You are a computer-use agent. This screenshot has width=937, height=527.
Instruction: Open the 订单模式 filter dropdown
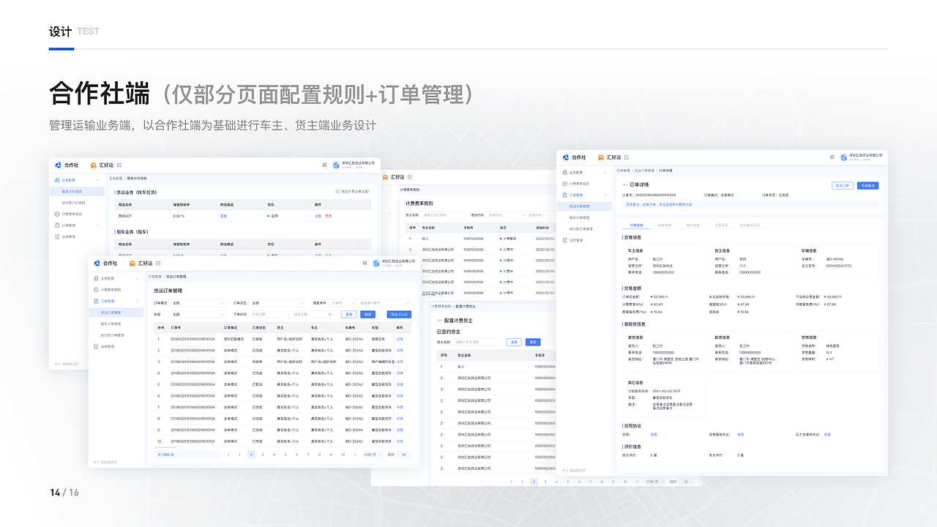click(x=198, y=303)
